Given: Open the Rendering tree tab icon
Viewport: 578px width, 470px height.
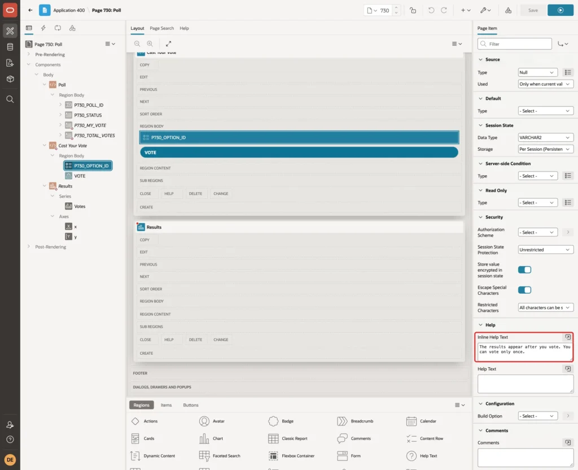Looking at the screenshot, I should (29, 28).
